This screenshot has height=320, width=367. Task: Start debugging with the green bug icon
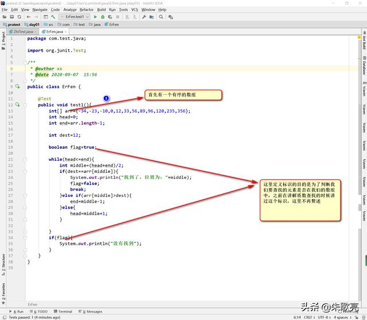point(103,17)
